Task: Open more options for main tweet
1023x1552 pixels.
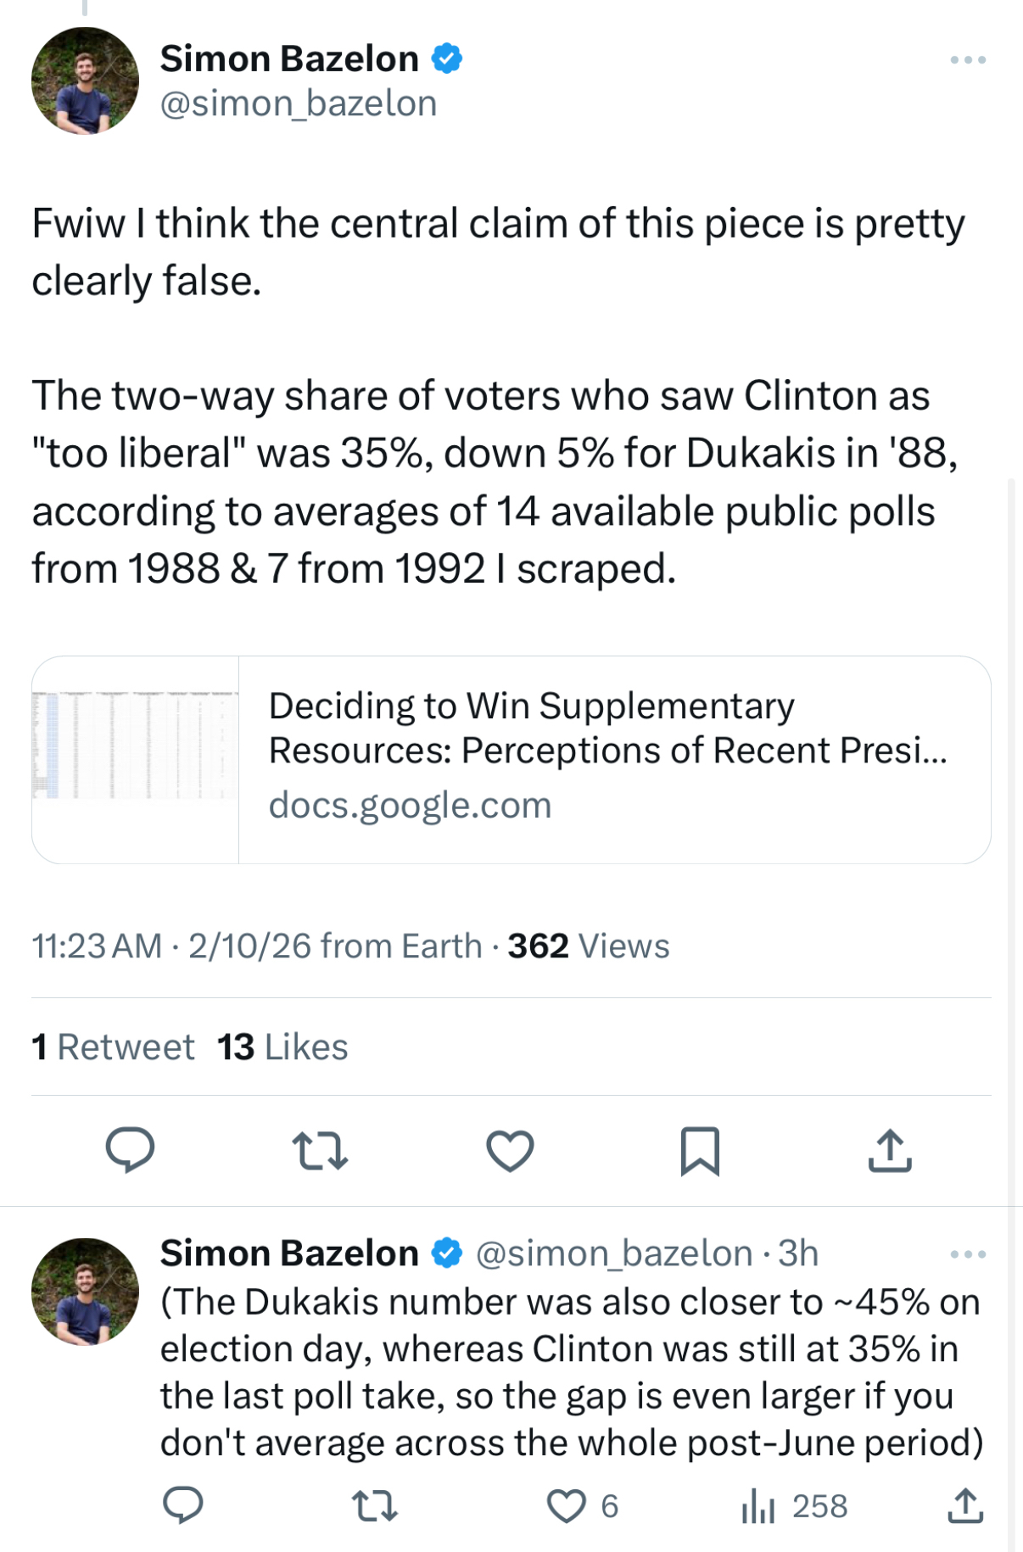Action: 968,60
